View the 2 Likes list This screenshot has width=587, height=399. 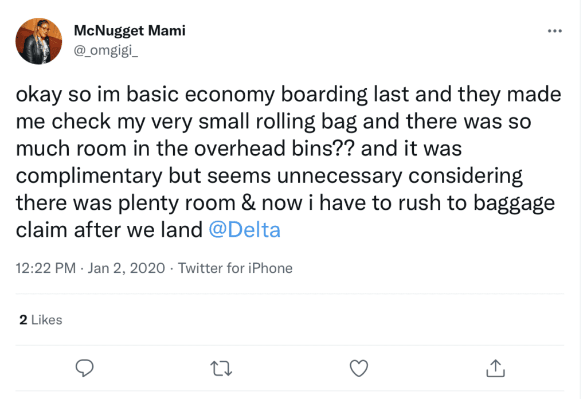tap(41, 320)
